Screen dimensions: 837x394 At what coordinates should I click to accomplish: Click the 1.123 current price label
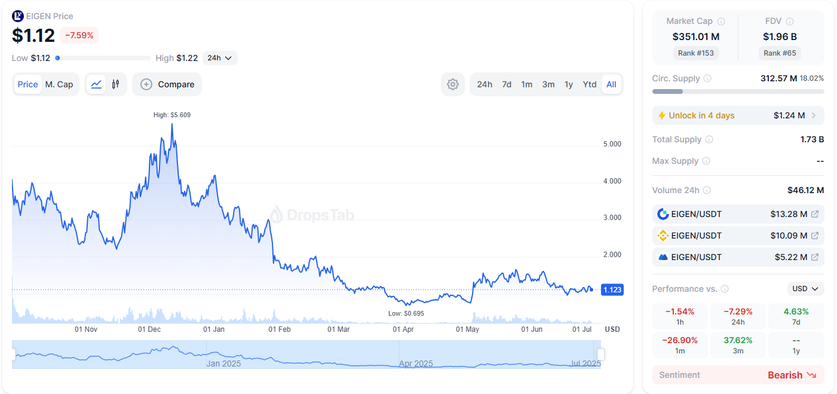[612, 290]
